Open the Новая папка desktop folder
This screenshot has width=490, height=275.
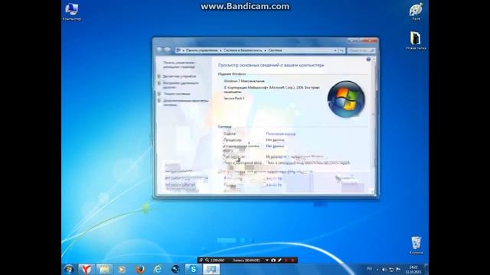[x=416, y=40]
